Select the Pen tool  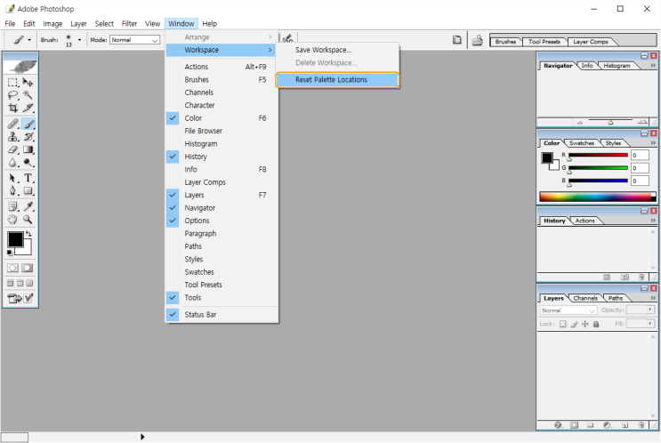point(12,191)
